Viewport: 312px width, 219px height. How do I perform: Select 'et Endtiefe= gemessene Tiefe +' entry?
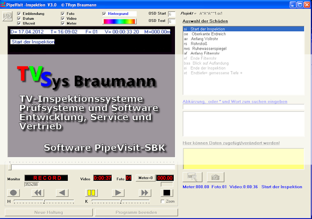tap(244, 73)
